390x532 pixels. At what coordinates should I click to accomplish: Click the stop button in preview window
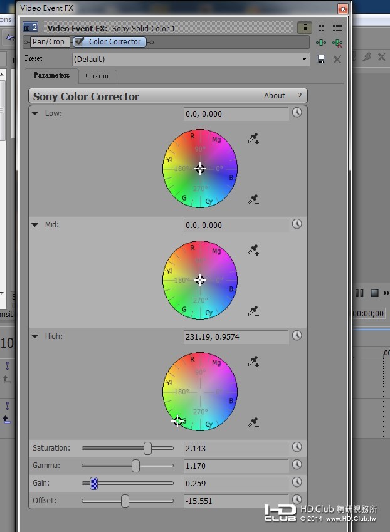click(x=374, y=293)
